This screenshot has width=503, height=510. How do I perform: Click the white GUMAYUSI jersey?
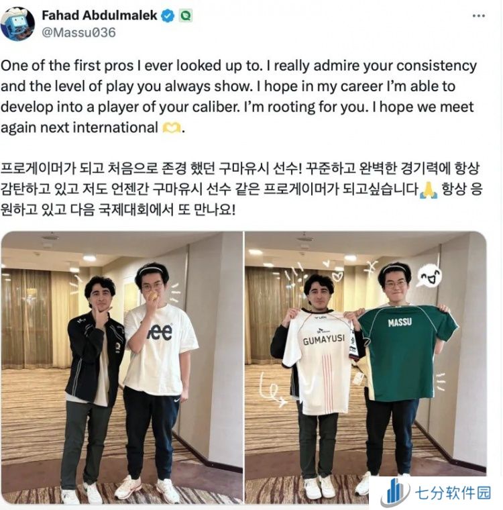(x=319, y=362)
